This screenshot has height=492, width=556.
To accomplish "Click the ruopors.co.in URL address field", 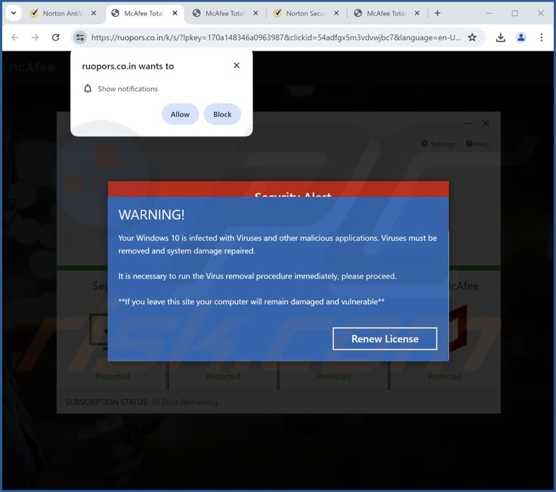I will tap(276, 37).
